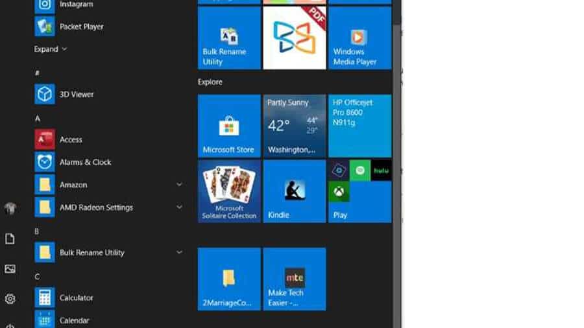The width and height of the screenshot is (584, 328).
Task: Open the PDF editor tile
Action: [295, 38]
